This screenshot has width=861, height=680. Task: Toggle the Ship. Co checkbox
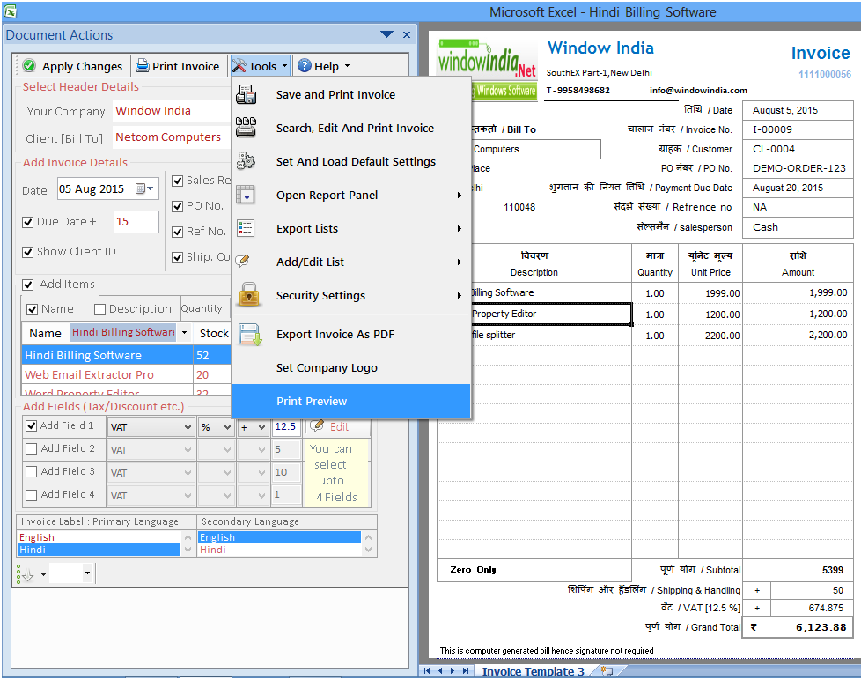(x=177, y=257)
